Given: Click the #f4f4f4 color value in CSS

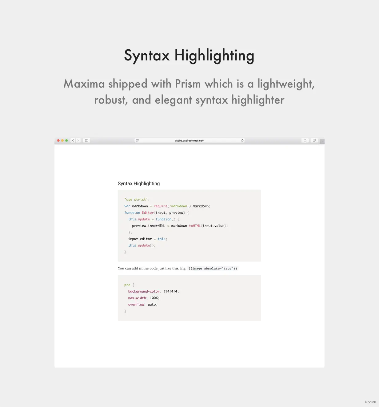Looking at the screenshot, I should pyautogui.click(x=170, y=291).
